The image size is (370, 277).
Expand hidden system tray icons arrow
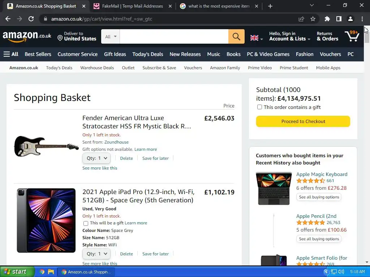pyautogui.click(x=326, y=272)
